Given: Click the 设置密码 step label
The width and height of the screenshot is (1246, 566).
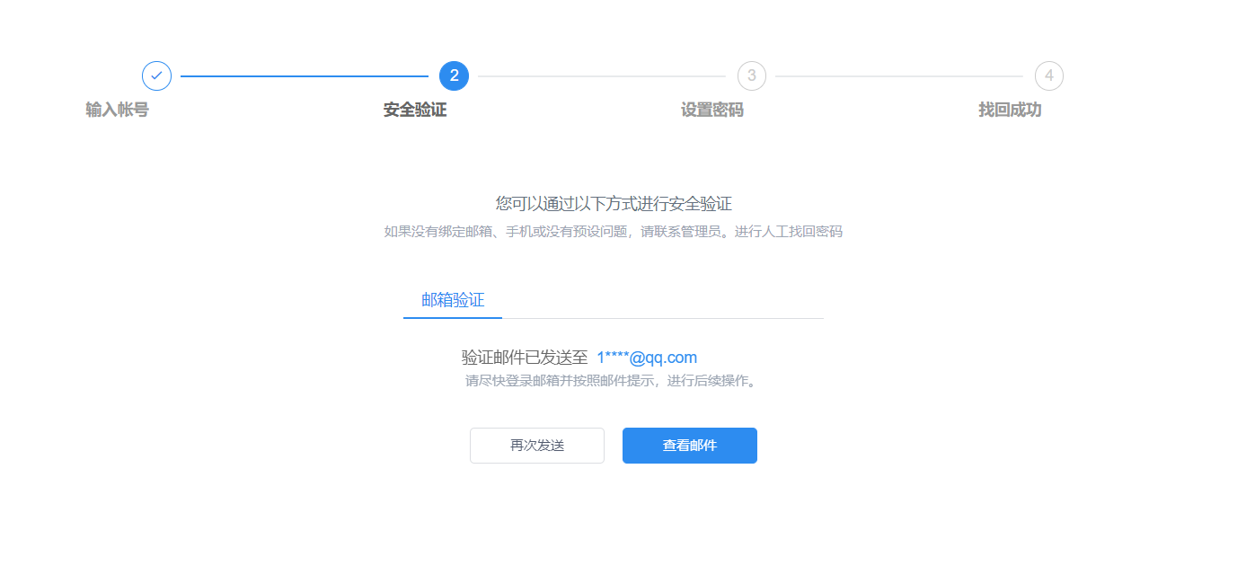Looking at the screenshot, I should (x=712, y=110).
